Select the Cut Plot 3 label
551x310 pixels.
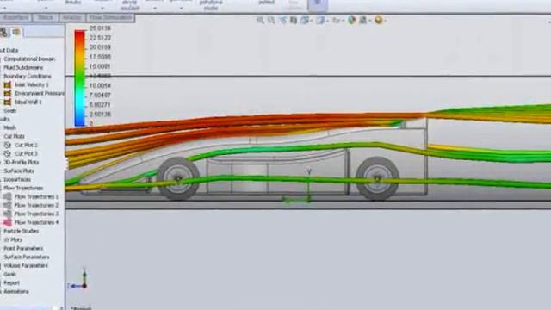tap(26, 153)
